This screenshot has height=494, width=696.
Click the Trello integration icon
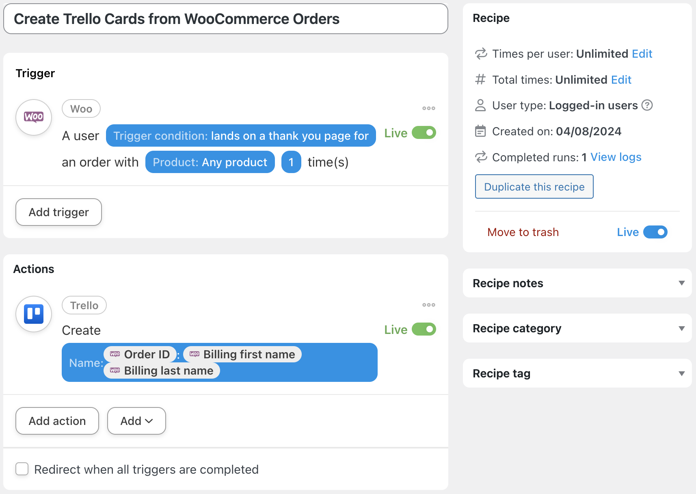(34, 314)
